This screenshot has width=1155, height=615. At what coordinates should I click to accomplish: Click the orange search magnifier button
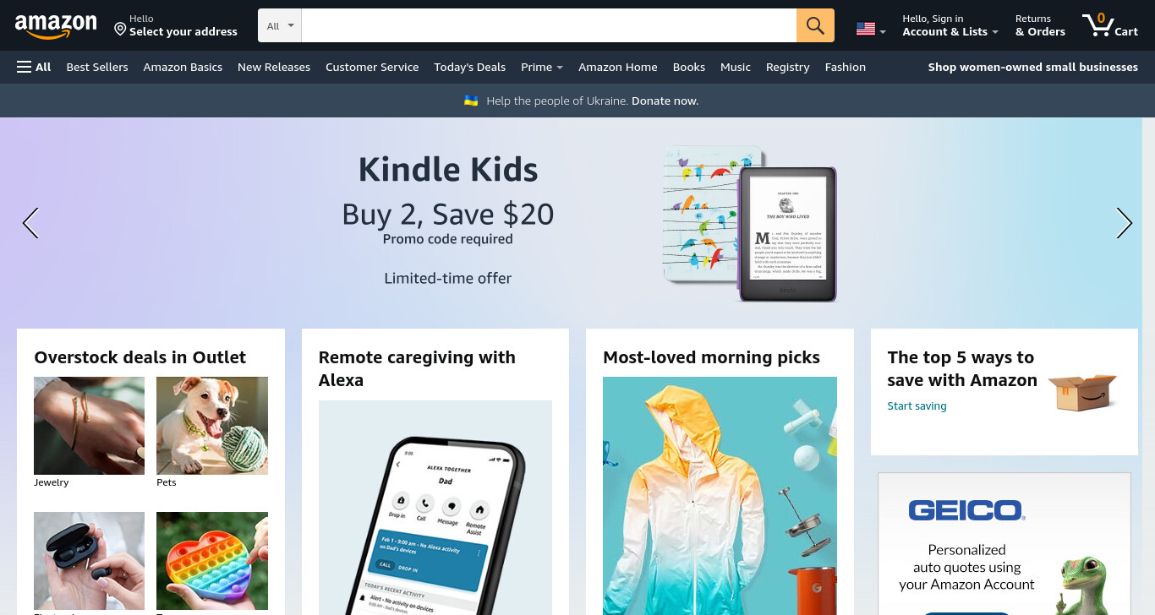tap(815, 25)
